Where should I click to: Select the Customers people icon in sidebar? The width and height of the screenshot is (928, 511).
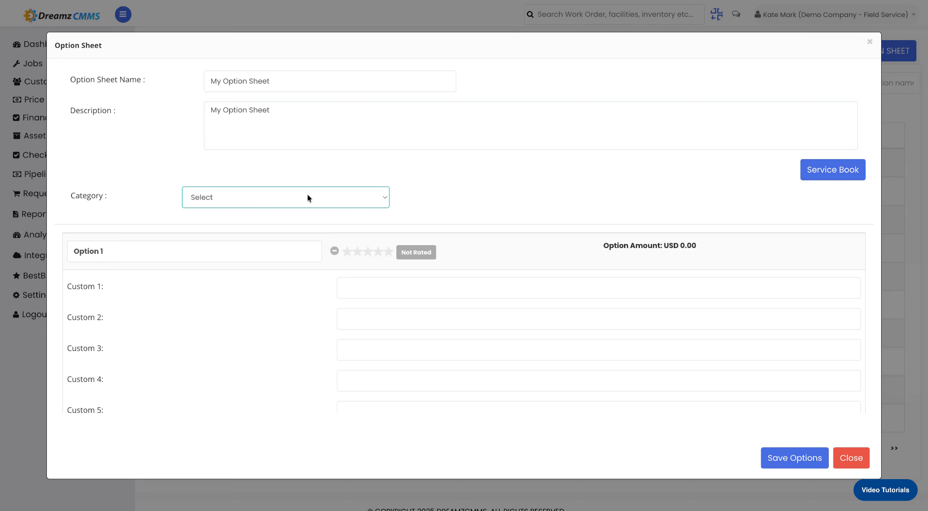point(16,81)
